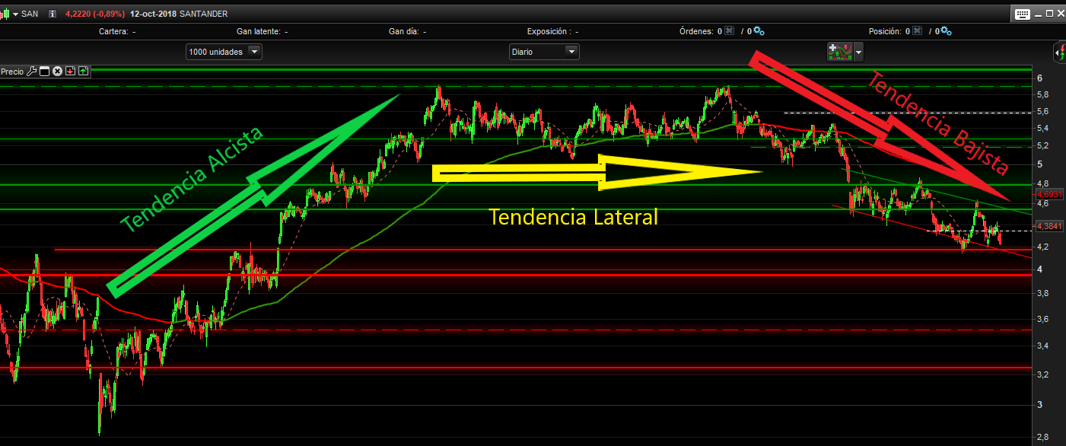Expand the 1000 unidades dropdown
The height and width of the screenshot is (446, 1066).
point(254,52)
